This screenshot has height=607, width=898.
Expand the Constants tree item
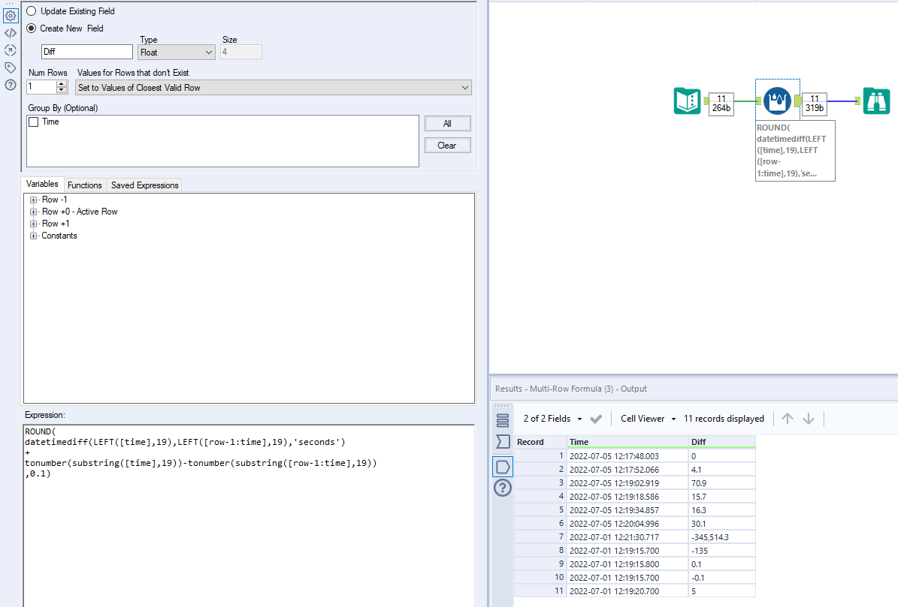[32, 235]
